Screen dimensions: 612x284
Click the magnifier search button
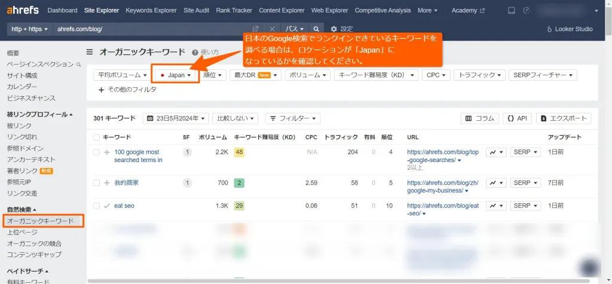pyautogui.click(x=316, y=29)
